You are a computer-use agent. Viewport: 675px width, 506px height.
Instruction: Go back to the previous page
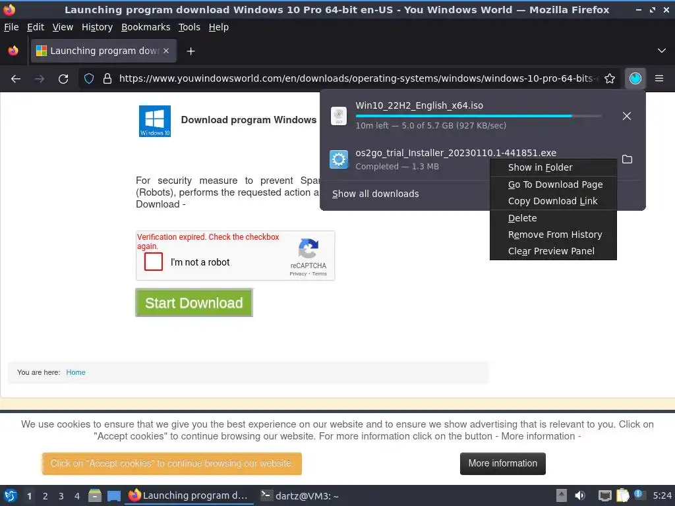(16, 79)
